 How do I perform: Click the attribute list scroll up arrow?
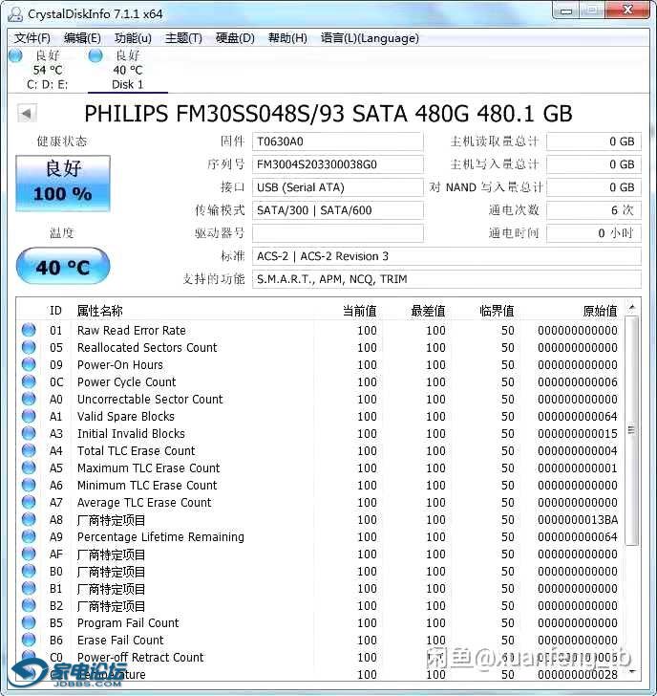pos(632,307)
